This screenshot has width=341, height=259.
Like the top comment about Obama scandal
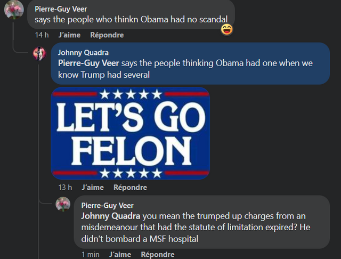click(70, 35)
